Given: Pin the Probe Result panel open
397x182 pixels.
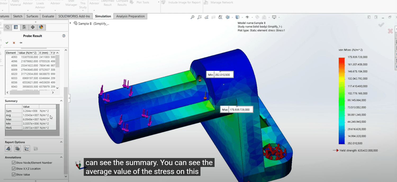Looking at the screenshot, I should pyautogui.click(x=21, y=43).
